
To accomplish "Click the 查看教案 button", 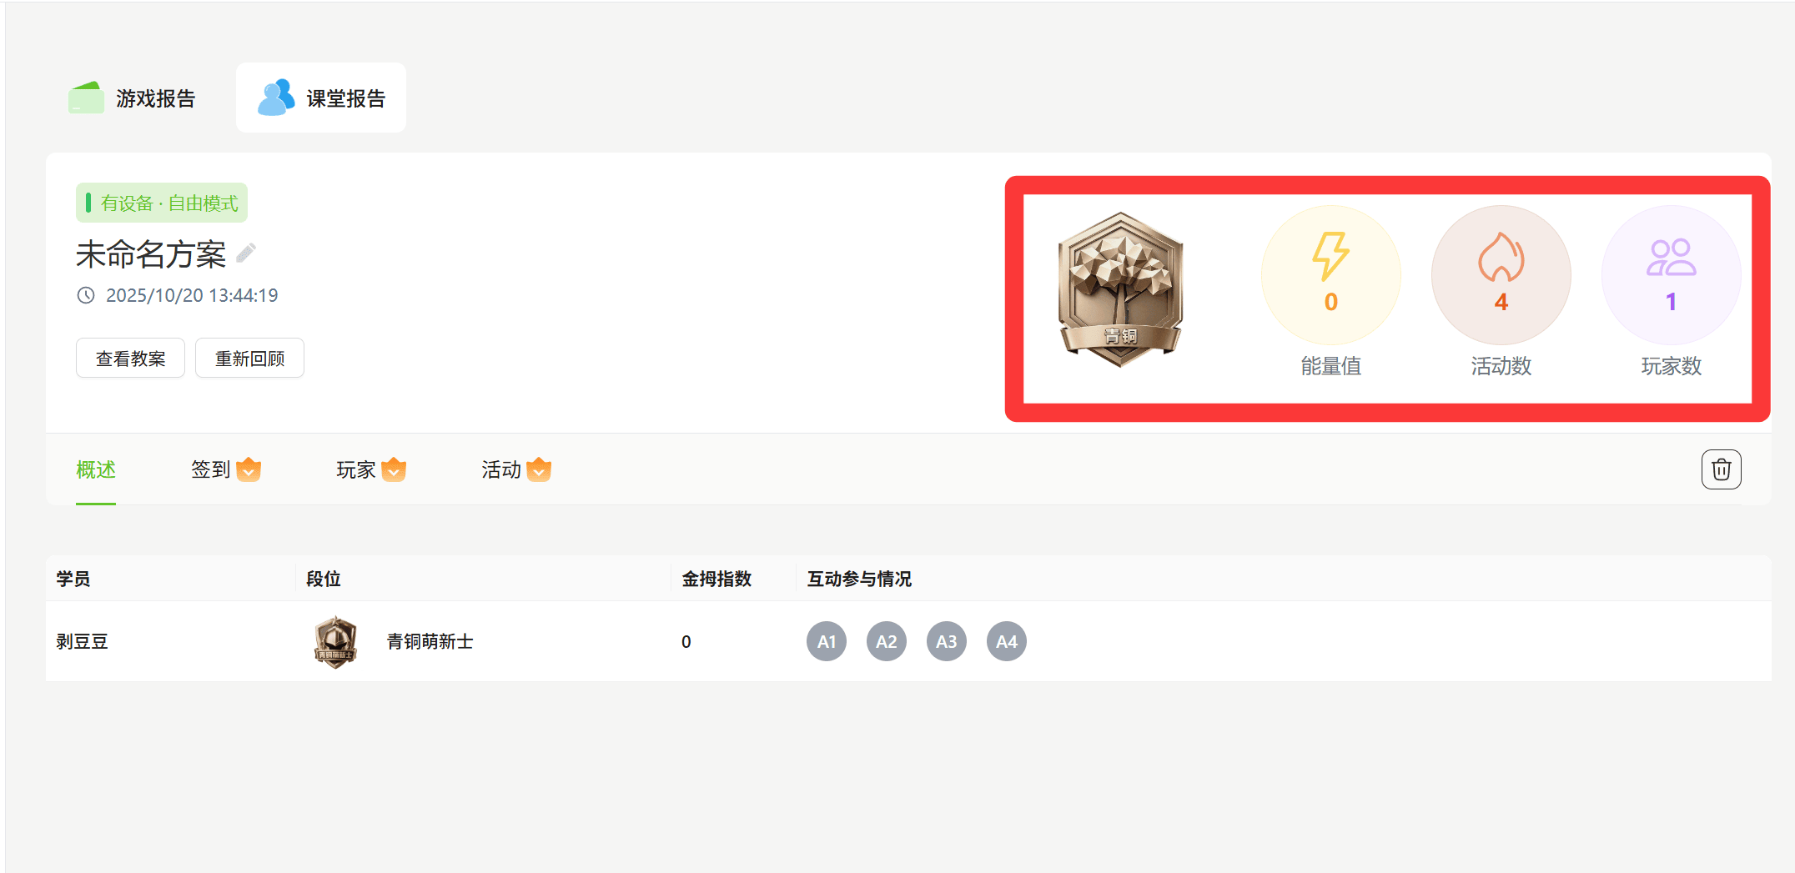I will [x=130, y=359].
